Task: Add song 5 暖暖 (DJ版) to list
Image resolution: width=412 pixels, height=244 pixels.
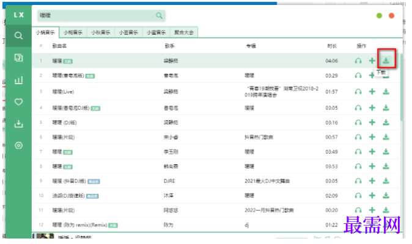Action: [372, 123]
